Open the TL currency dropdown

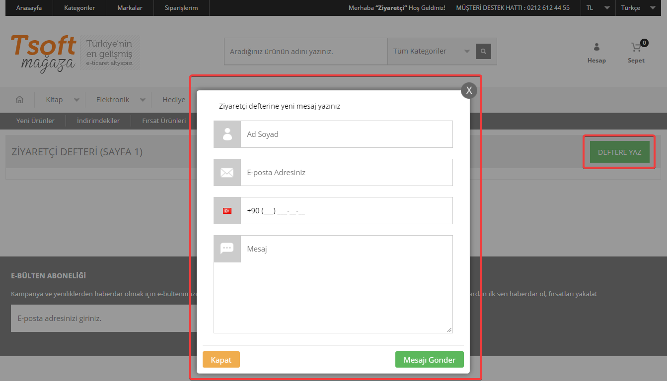click(x=597, y=8)
